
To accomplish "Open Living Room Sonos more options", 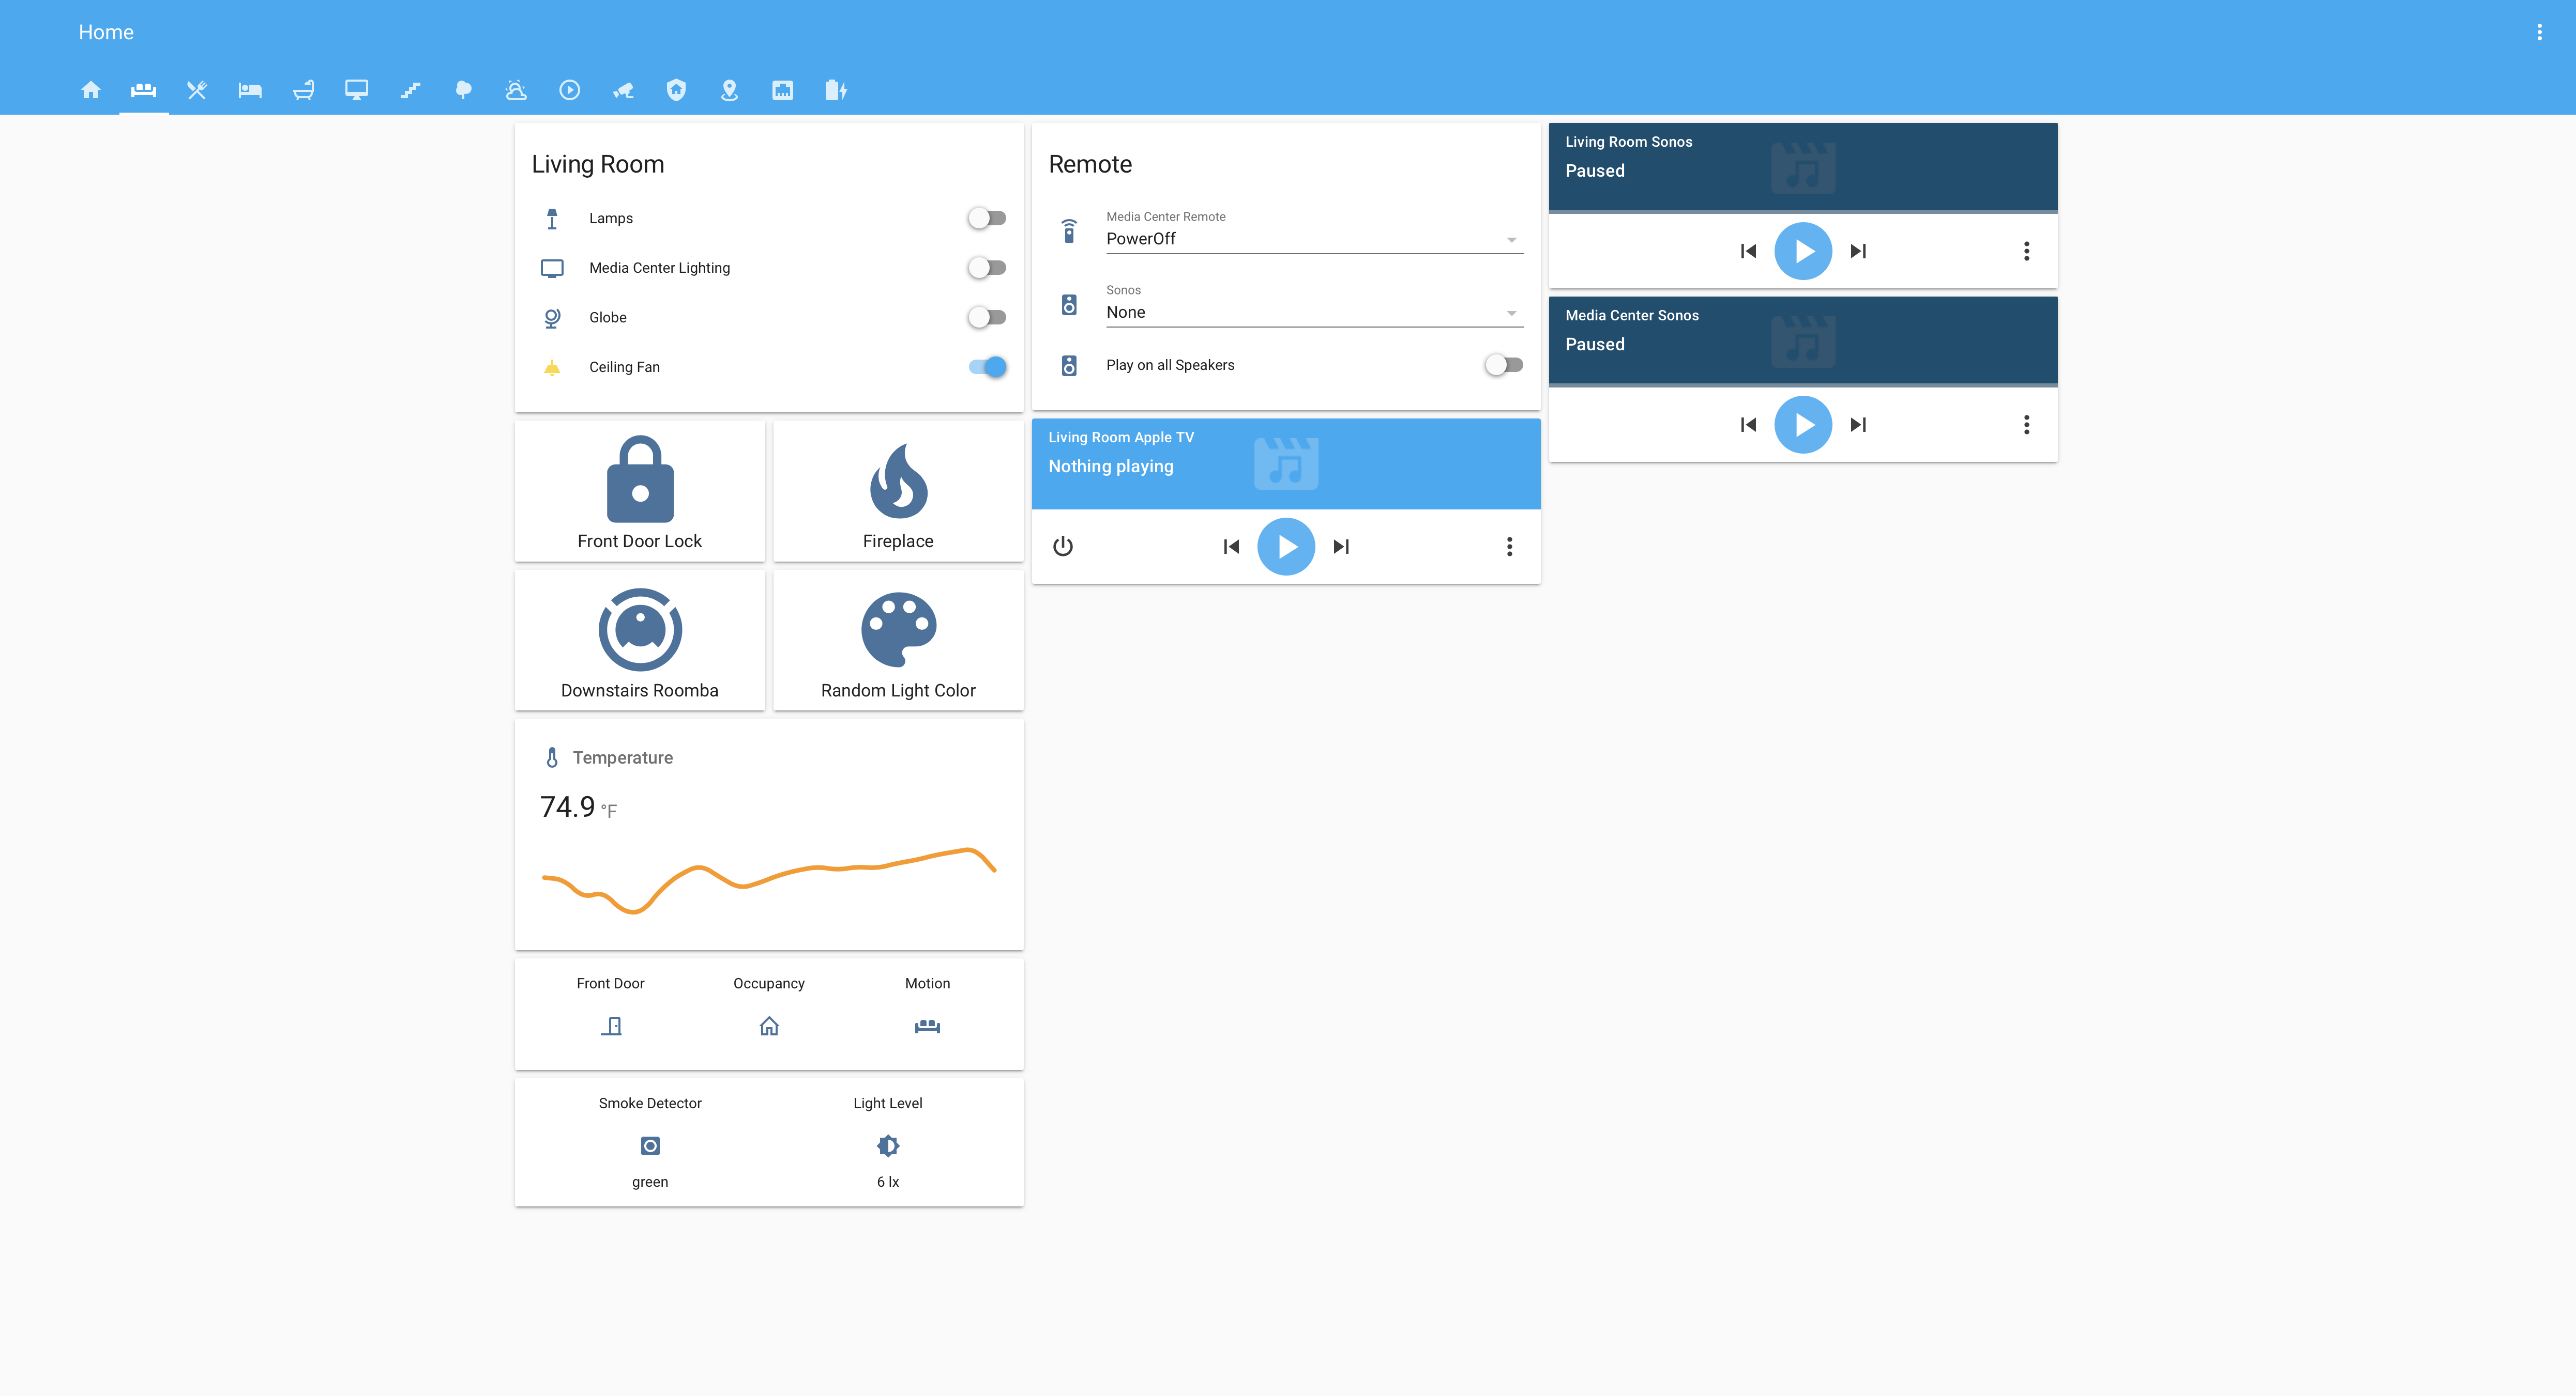I will coord(2026,251).
